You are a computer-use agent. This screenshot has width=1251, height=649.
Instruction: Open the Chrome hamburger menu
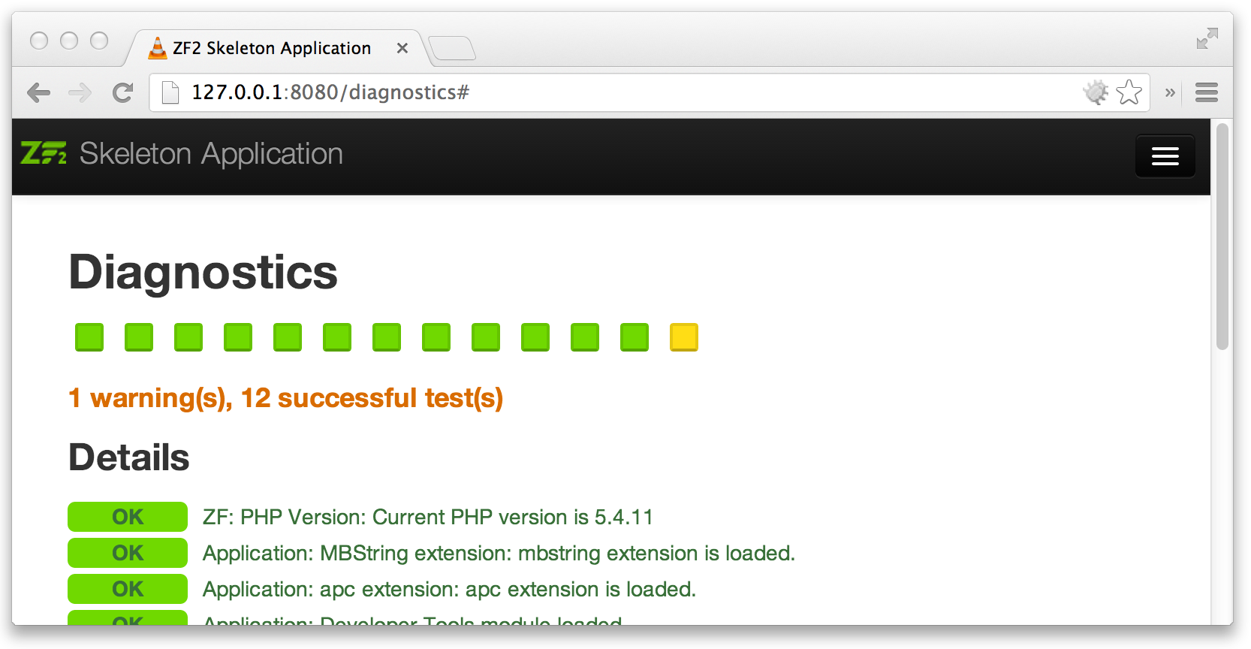(x=1206, y=92)
